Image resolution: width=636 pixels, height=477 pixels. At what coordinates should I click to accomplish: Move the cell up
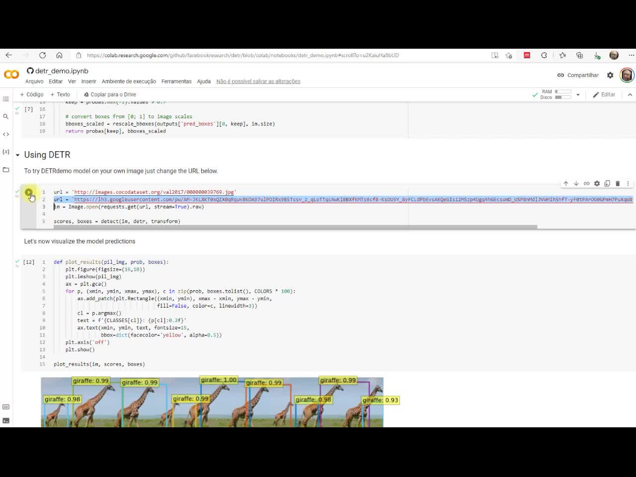click(x=565, y=183)
